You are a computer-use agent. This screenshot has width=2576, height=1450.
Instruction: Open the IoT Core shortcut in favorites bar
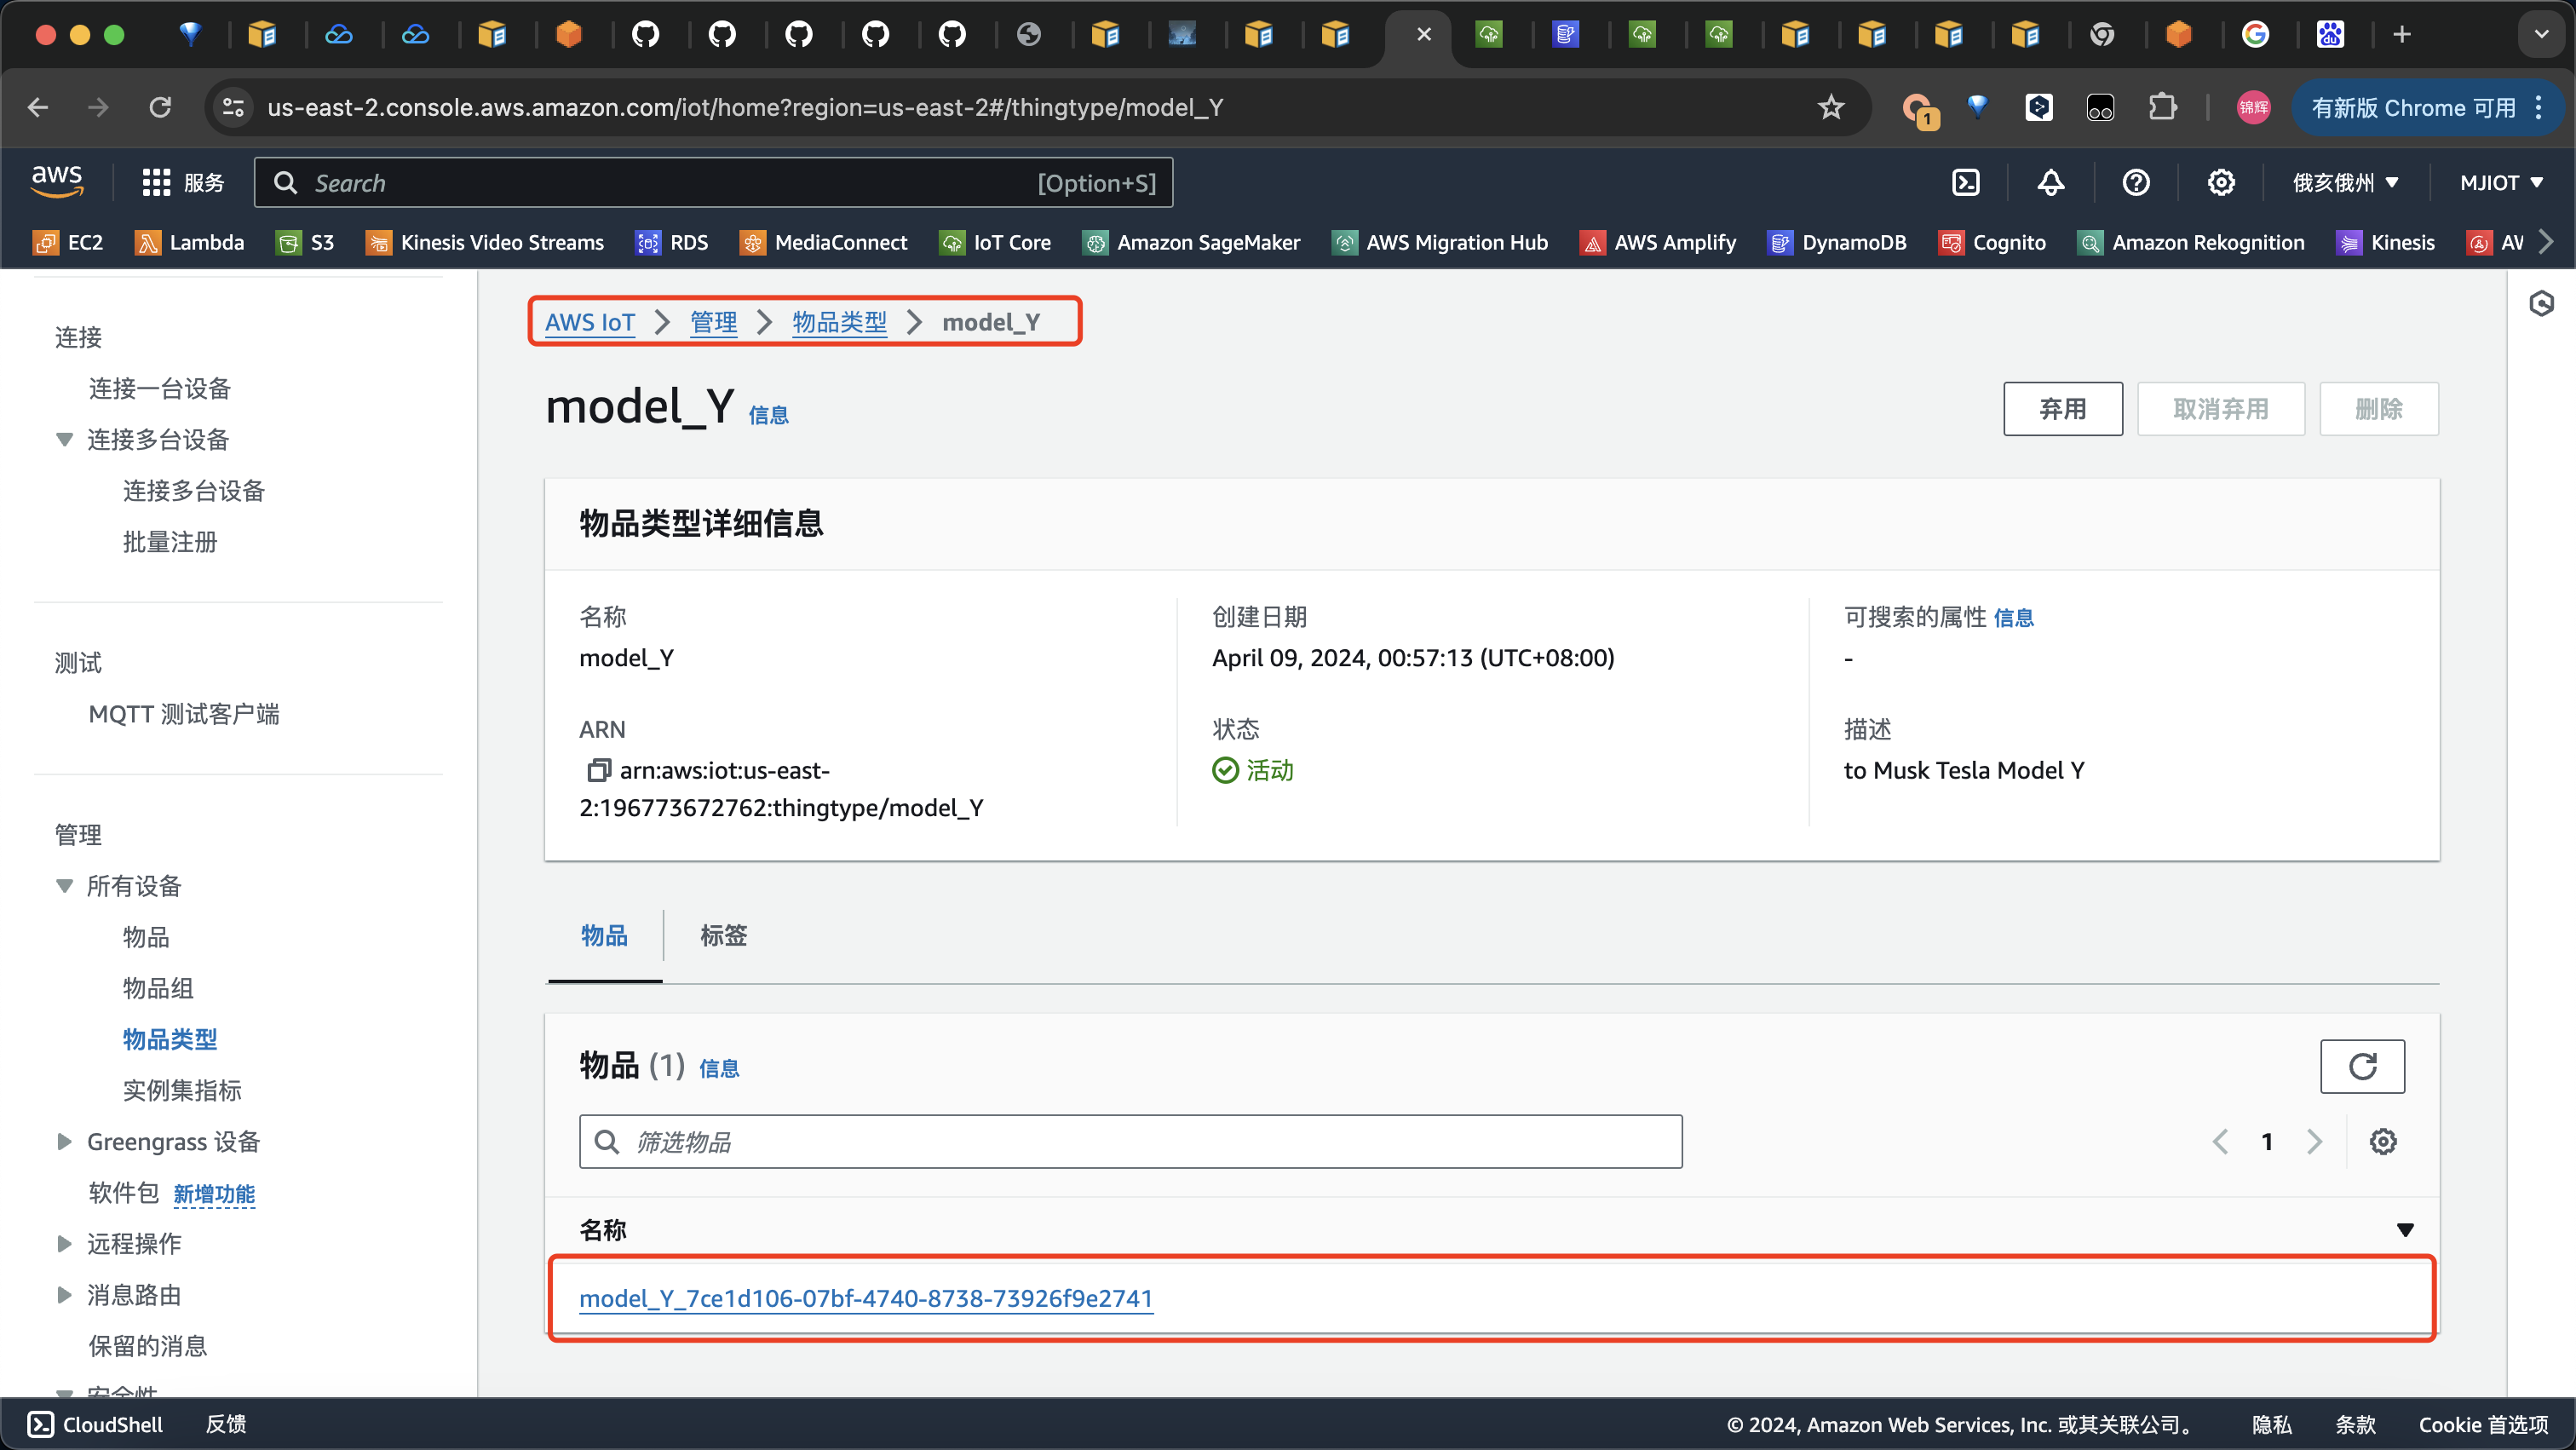pos(995,242)
